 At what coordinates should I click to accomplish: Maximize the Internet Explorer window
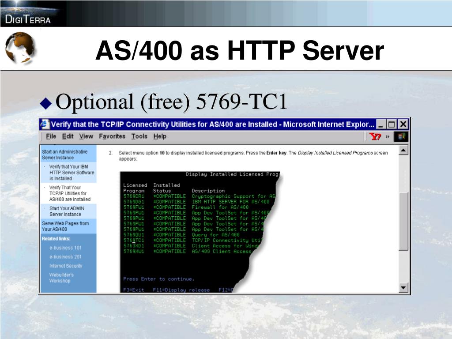click(x=392, y=124)
